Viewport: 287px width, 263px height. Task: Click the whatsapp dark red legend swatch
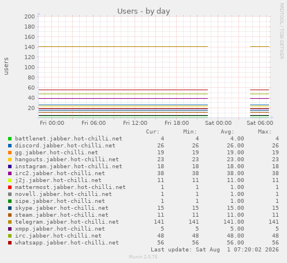(x=10, y=243)
